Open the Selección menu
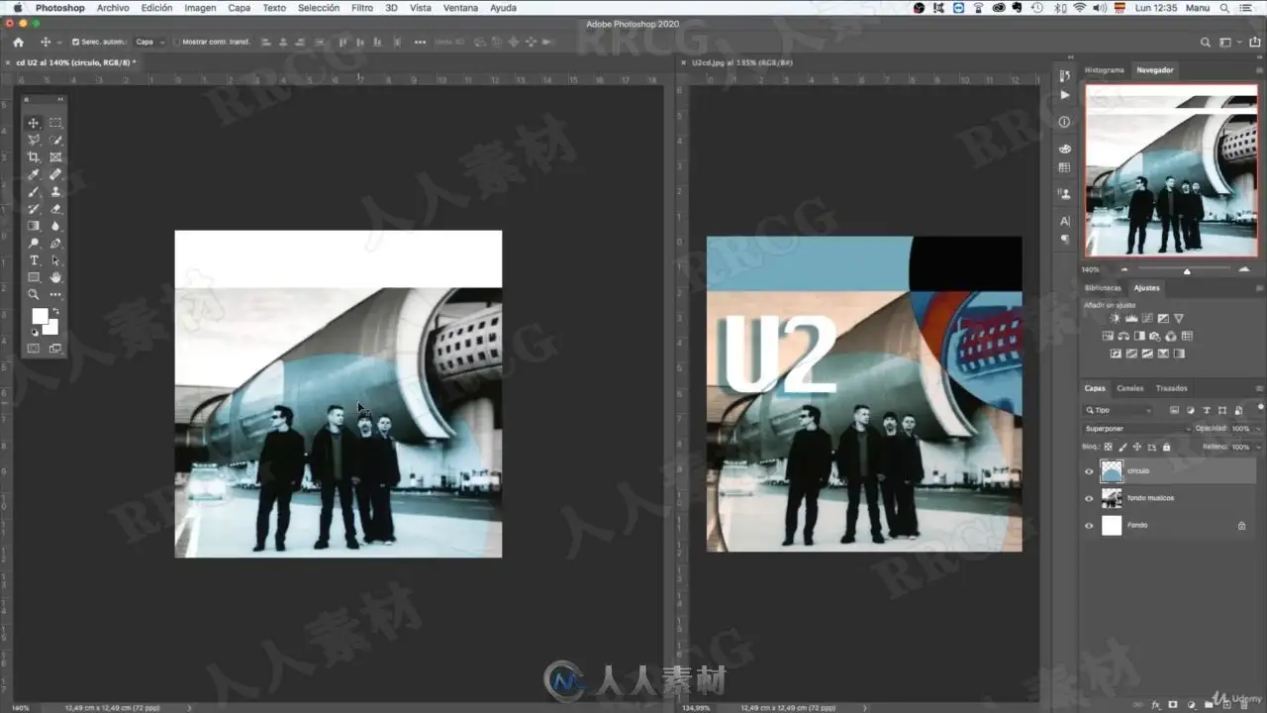 coord(319,8)
